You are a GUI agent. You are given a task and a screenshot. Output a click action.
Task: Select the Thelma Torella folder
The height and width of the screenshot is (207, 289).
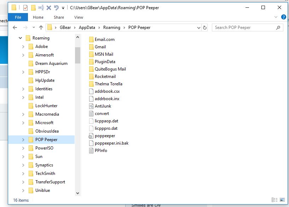[x=106, y=84]
